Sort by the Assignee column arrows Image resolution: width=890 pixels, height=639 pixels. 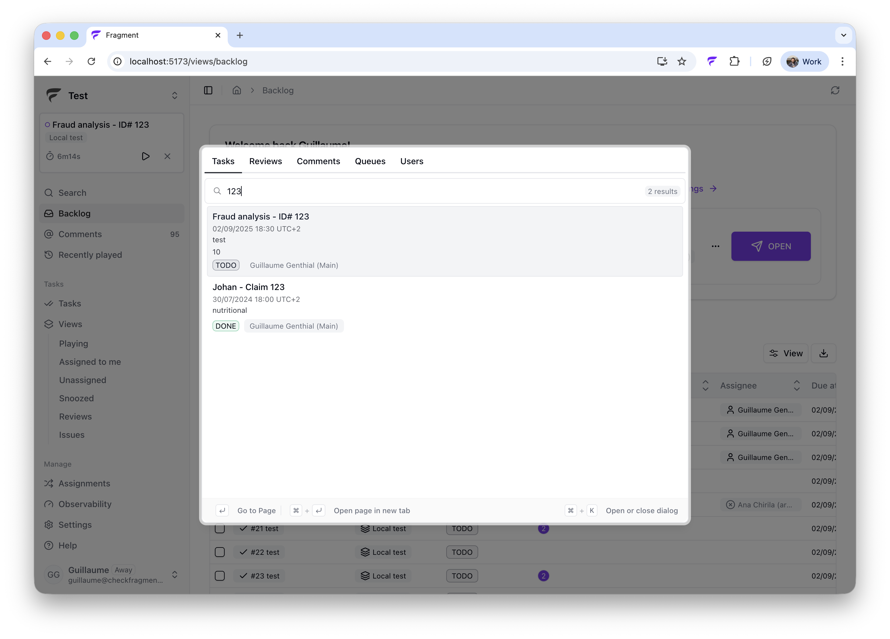[x=796, y=386]
